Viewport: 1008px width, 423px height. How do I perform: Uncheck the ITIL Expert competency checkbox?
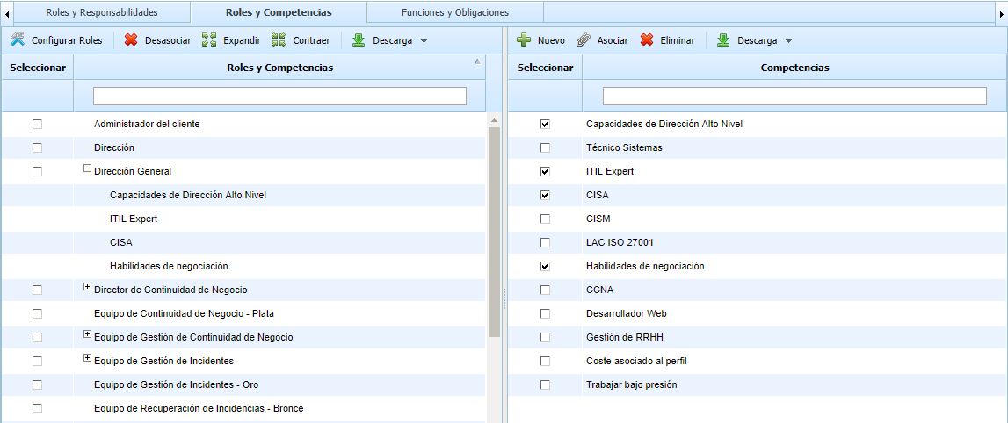click(x=545, y=171)
